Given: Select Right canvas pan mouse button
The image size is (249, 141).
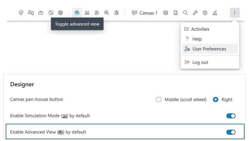Looking at the screenshot, I should [216, 100].
